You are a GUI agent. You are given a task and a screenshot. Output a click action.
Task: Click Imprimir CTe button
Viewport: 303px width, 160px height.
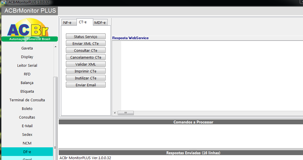(85, 71)
